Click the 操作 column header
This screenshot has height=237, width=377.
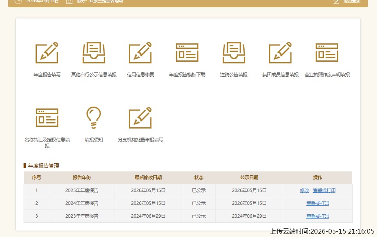[x=317, y=177]
